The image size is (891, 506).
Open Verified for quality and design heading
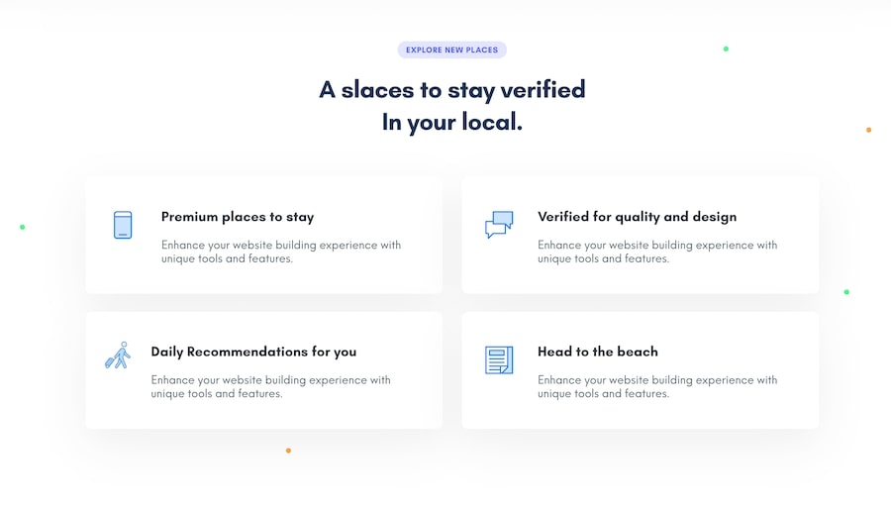pos(637,217)
